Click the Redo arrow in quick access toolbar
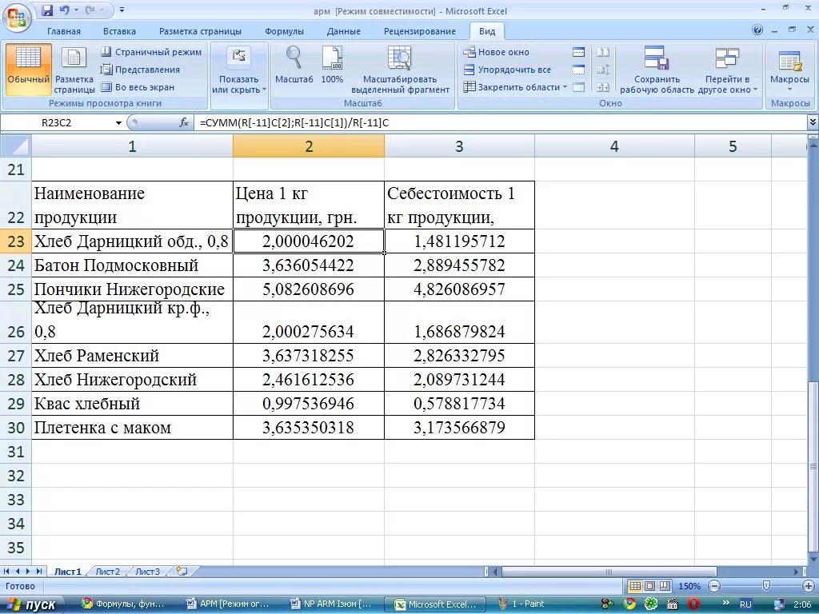The width and height of the screenshot is (819, 614). [x=90, y=10]
